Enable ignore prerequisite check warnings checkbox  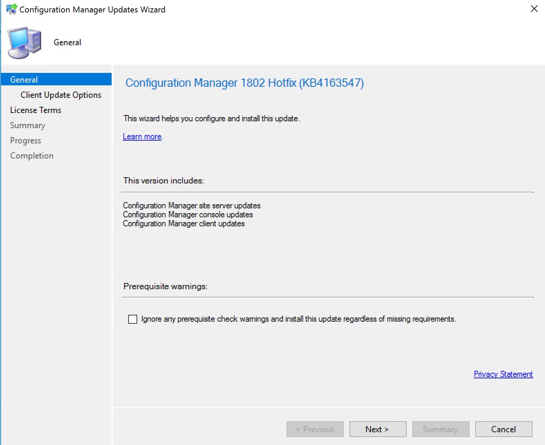click(133, 319)
